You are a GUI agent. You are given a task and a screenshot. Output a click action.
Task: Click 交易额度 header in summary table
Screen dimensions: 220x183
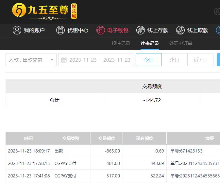tap(152, 87)
